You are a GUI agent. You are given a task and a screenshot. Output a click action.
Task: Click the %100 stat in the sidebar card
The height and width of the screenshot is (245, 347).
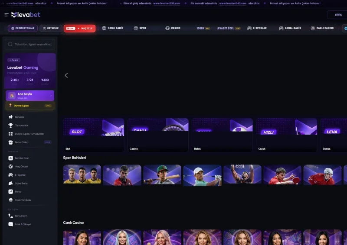(x=45, y=80)
